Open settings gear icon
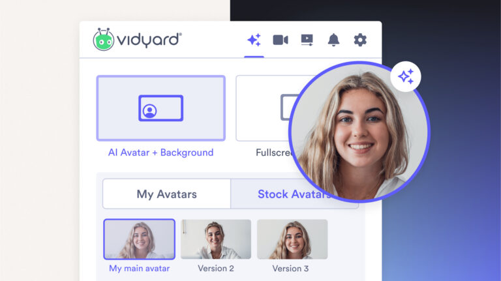This screenshot has width=501, height=281. (x=360, y=40)
